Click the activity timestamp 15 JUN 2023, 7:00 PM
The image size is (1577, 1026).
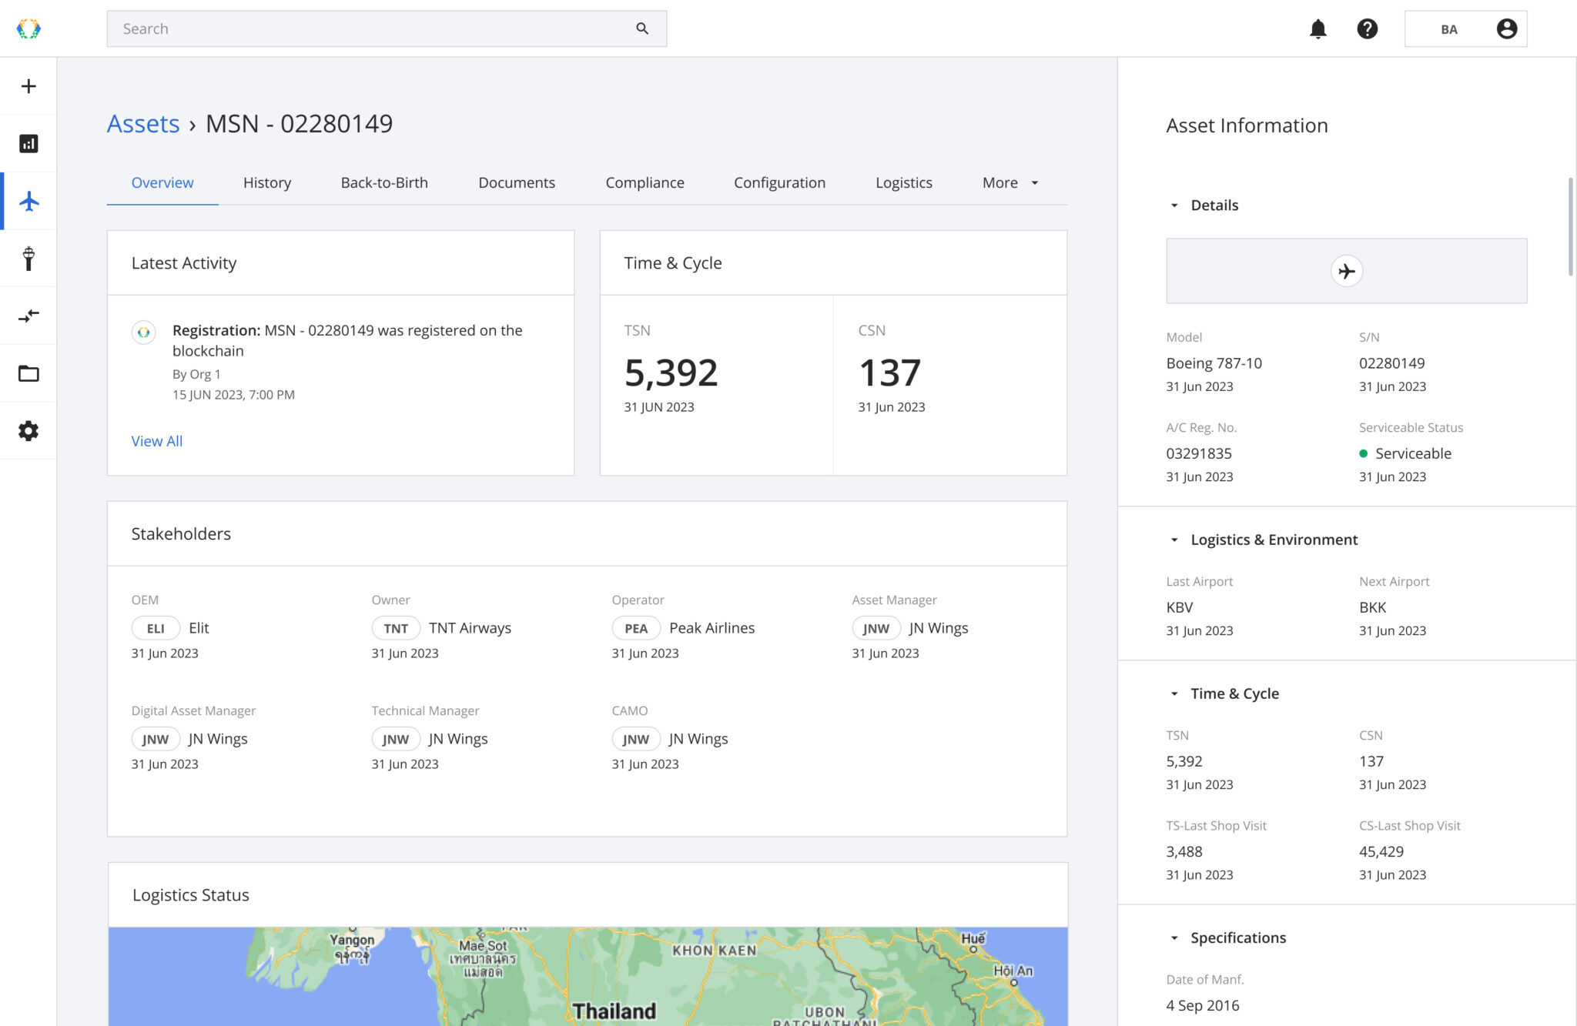coord(233,395)
